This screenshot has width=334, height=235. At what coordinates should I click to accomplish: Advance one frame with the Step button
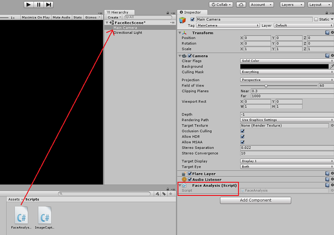[48, 4]
